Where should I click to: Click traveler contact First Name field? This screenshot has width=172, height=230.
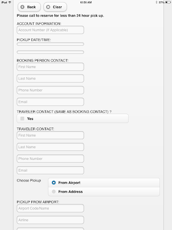click(x=50, y=135)
